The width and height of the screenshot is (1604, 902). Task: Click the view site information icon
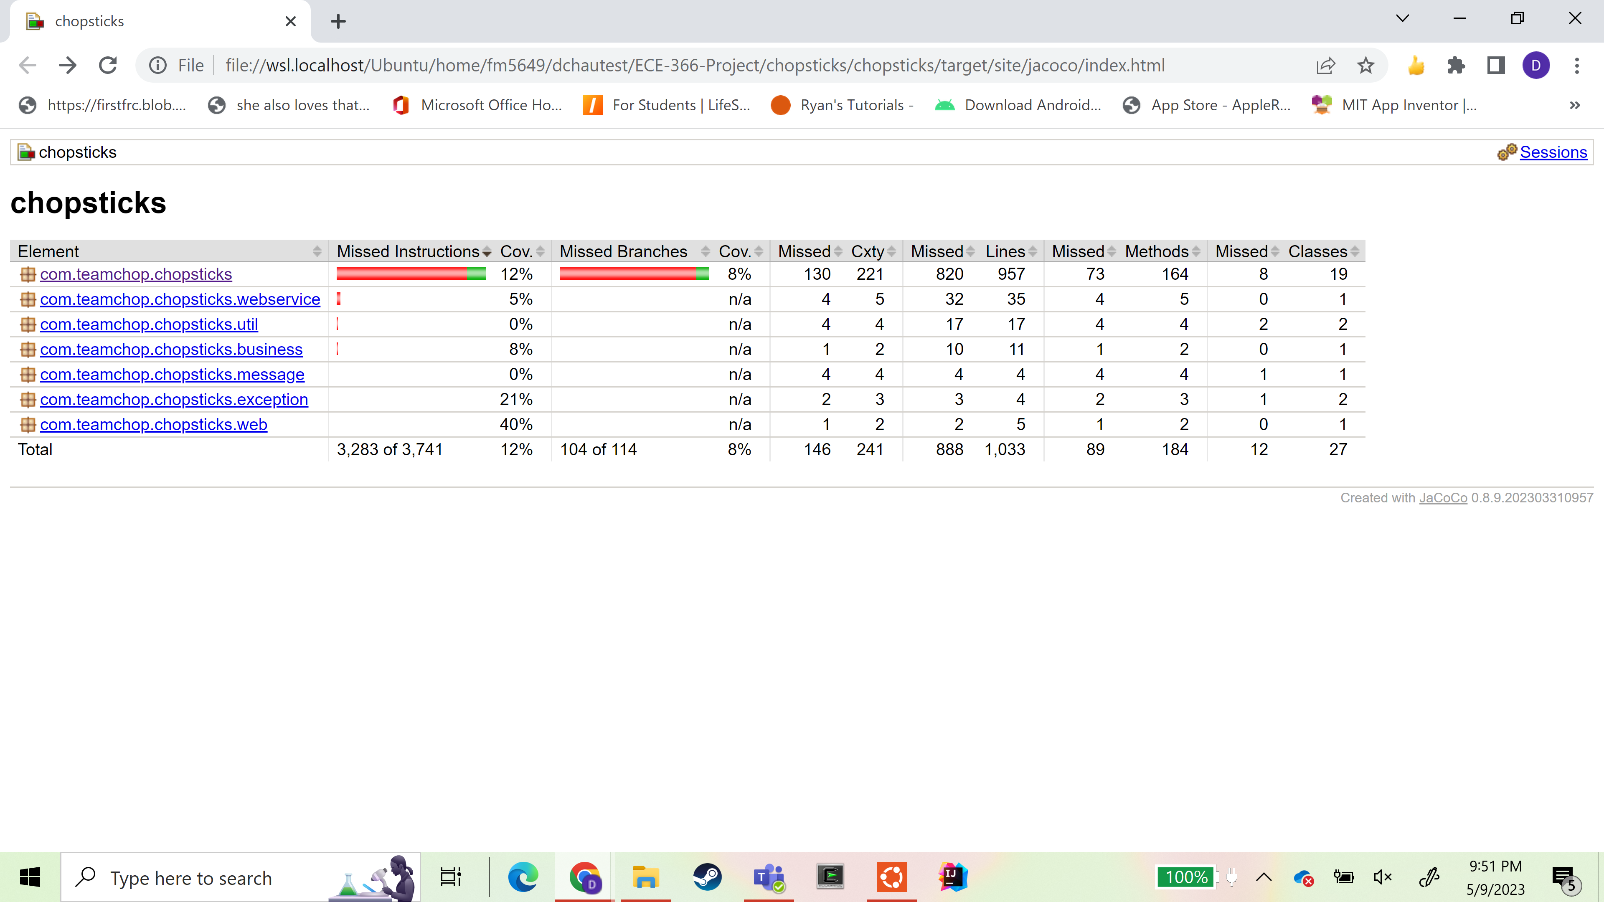[x=158, y=66]
